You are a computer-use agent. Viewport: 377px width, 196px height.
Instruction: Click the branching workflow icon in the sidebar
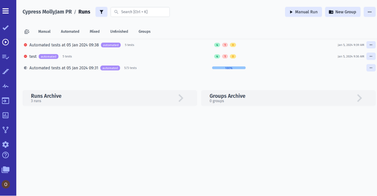point(5,130)
